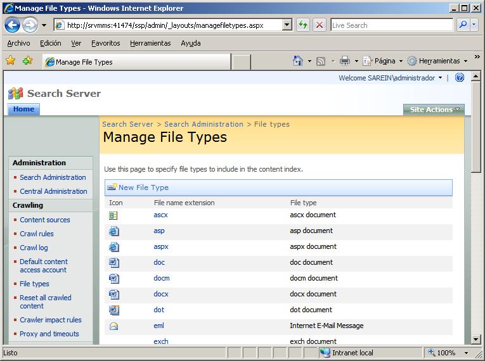Click the Intranet local zone icon
The height and width of the screenshot is (361, 485).
point(325,353)
